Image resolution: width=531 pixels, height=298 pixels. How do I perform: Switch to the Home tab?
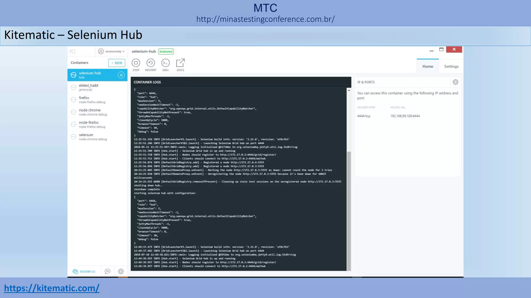click(428, 66)
